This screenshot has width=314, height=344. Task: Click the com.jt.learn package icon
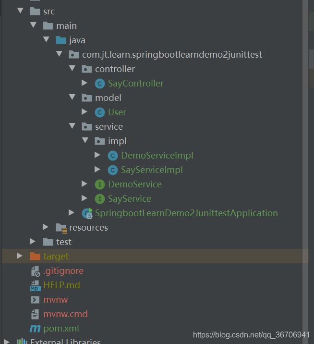pyautogui.click(x=74, y=54)
